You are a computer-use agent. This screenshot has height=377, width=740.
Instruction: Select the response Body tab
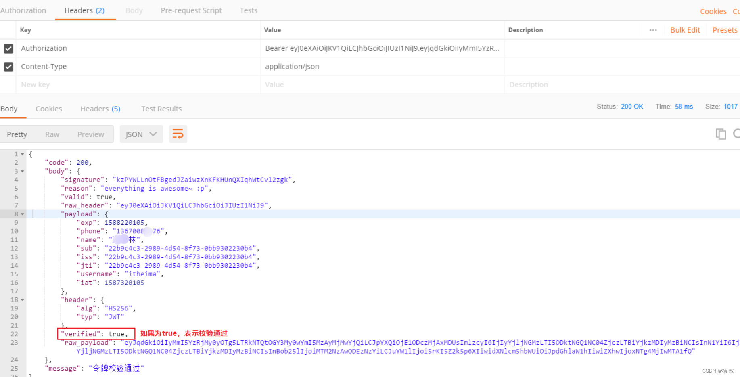9,109
